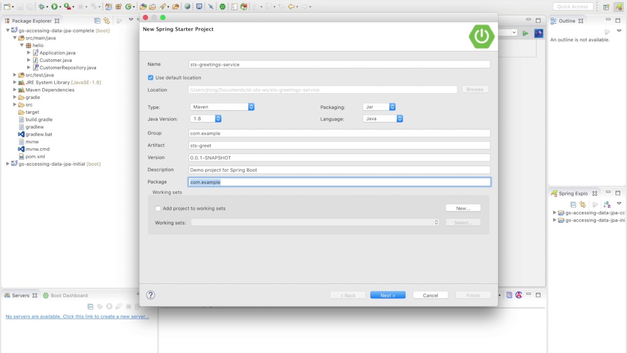Image resolution: width=627 pixels, height=353 pixels.
Task: Click the Quick Access search box
Action: [573, 7]
